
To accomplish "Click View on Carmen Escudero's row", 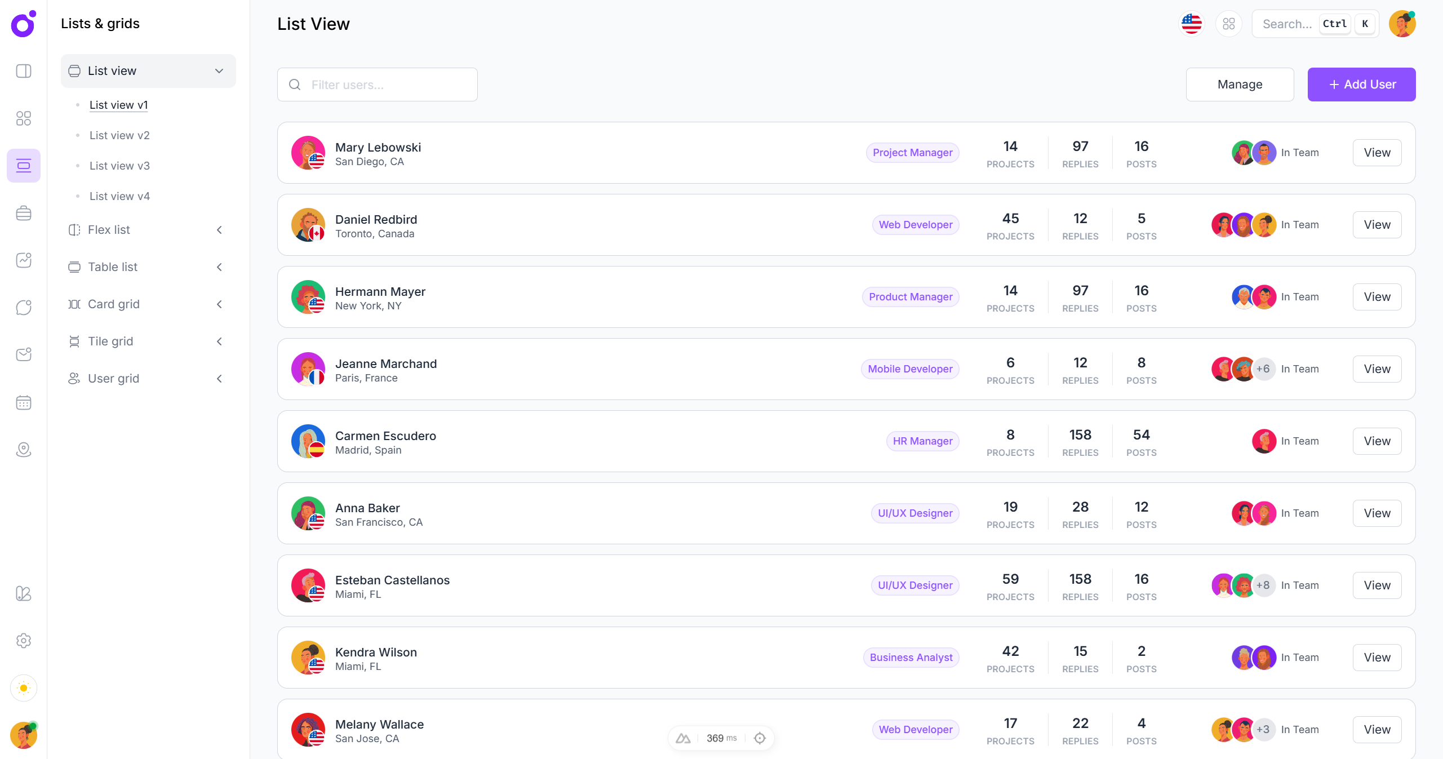I will (1377, 441).
